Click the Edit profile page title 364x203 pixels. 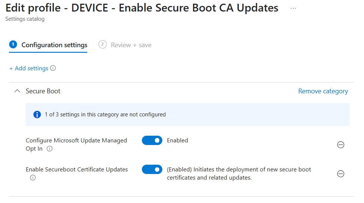point(142,8)
